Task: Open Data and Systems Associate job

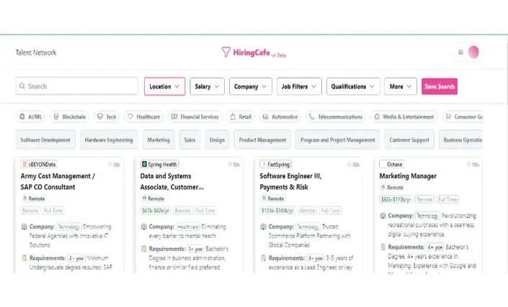Action: (x=172, y=181)
